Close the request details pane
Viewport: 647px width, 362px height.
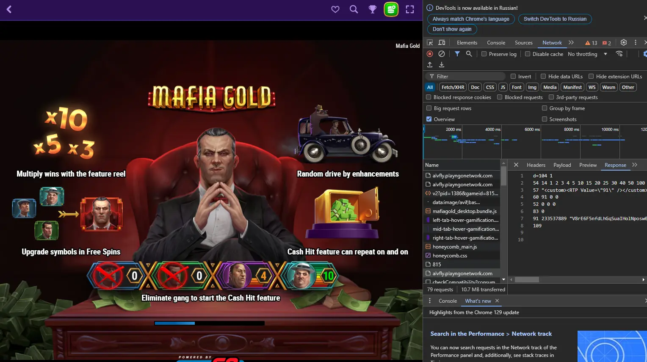(516, 165)
